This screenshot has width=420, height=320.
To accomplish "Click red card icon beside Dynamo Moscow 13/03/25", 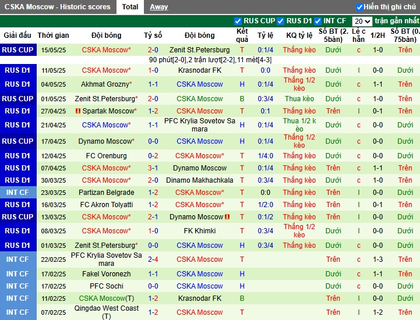I will point(227,216).
